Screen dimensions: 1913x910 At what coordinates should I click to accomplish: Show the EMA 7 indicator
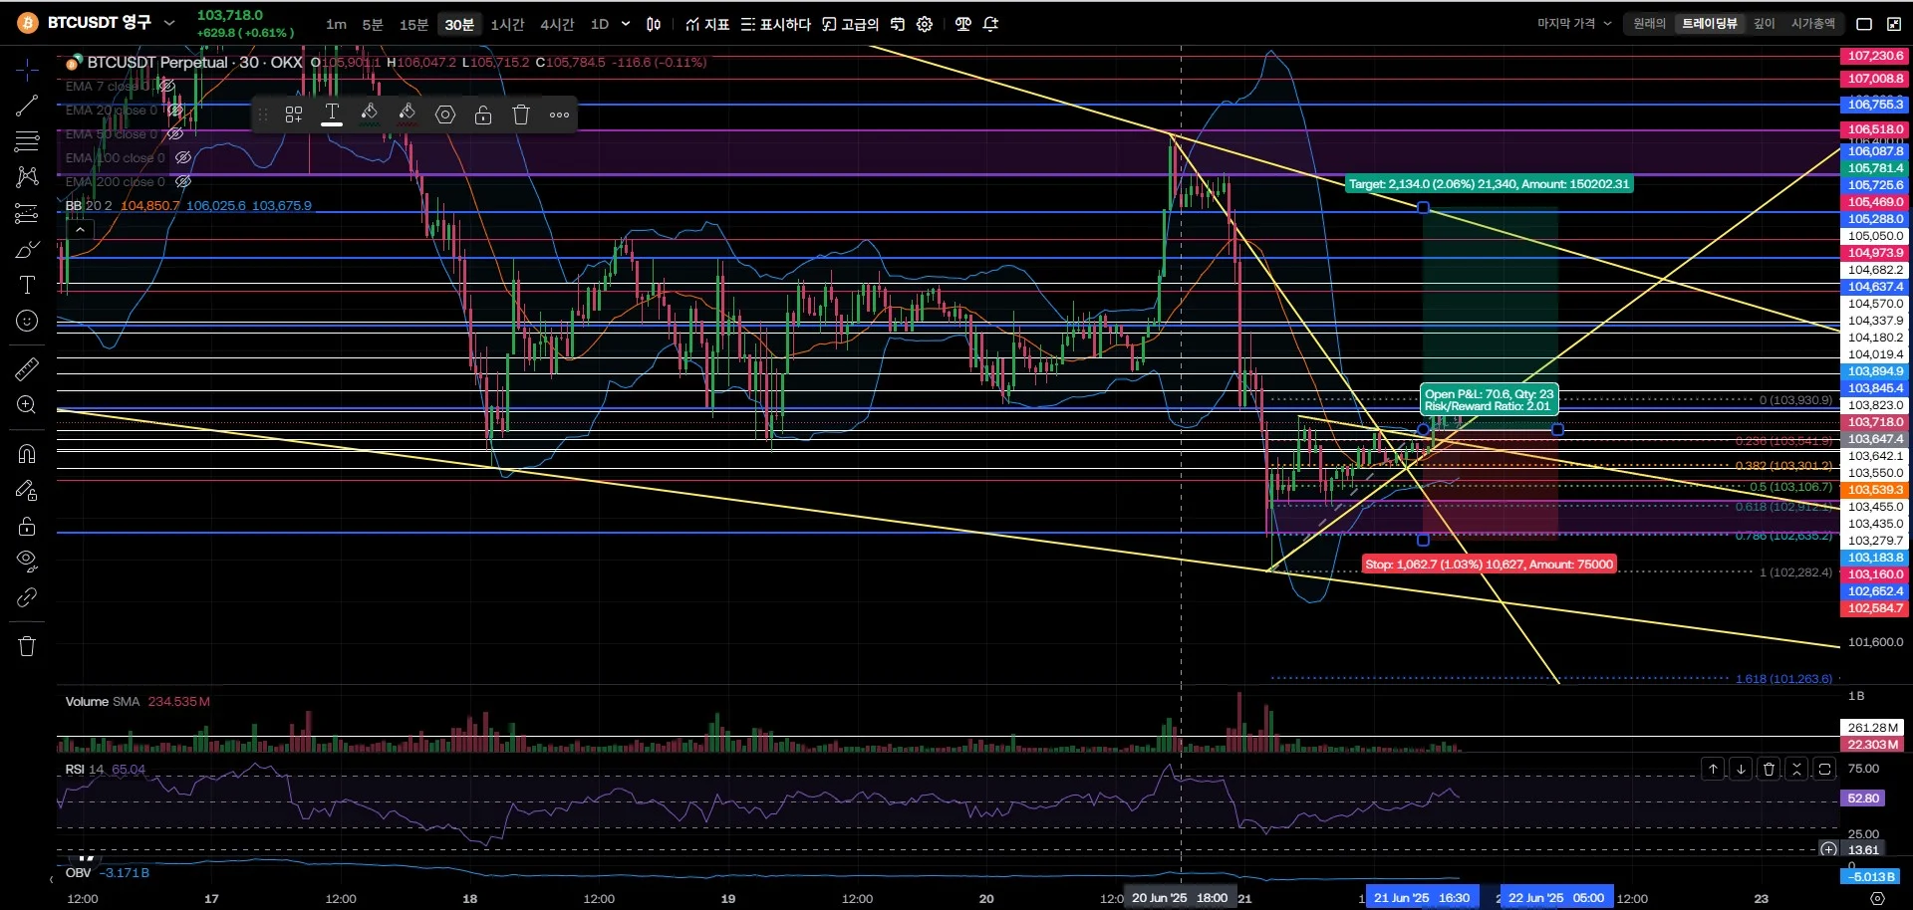(x=167, y=87)
